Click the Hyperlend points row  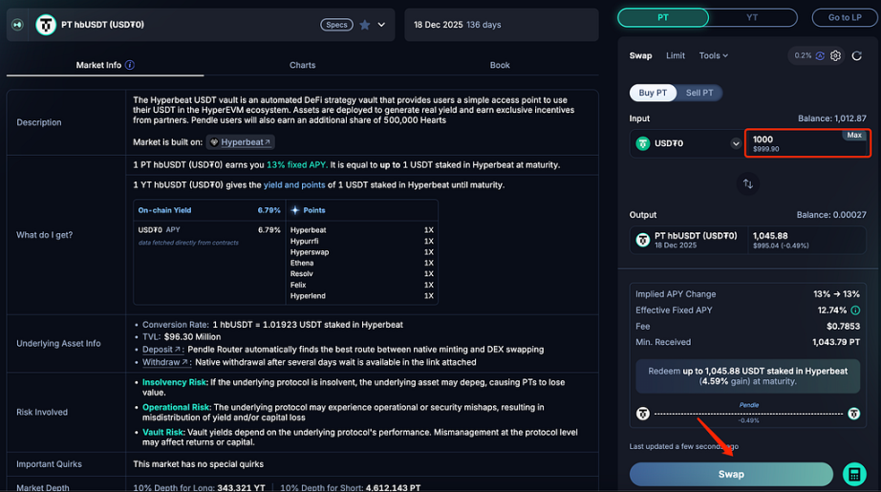[362, 296]
